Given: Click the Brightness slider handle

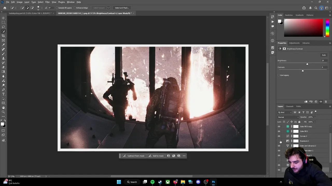Looking at the screenshot, I should [x=307, y=64].
